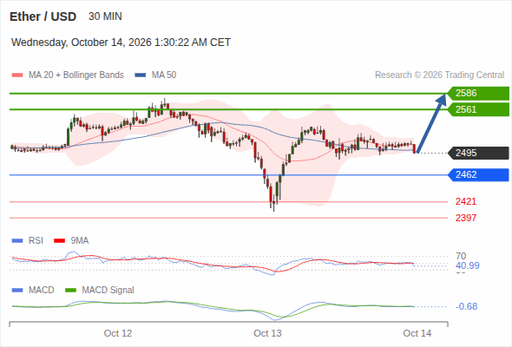Click the 2586 green resistance price tag
This screenshot has width=512, height=347.
pos(478,94)
